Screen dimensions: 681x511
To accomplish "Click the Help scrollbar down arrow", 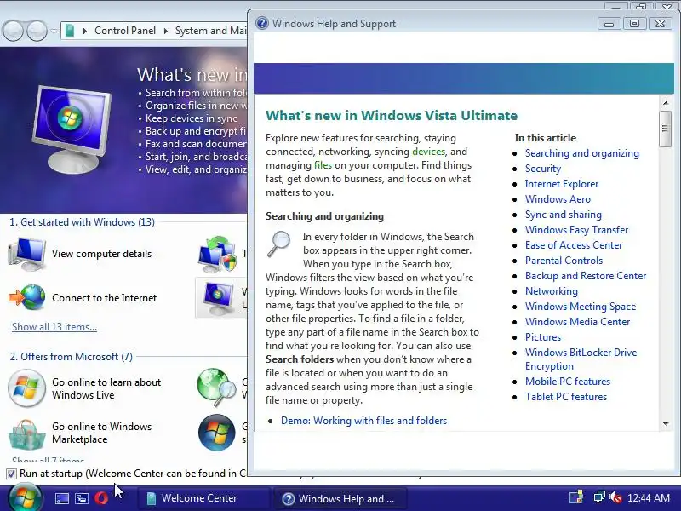I will (666, 423).
